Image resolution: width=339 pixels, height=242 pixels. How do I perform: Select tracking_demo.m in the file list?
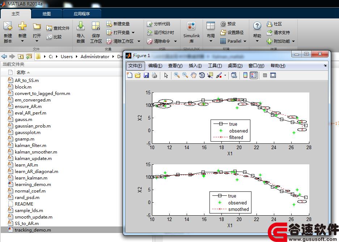(x=33, y=230)
